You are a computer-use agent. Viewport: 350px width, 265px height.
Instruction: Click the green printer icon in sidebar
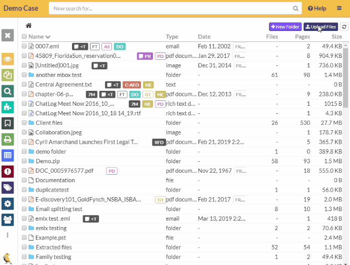(7, 139)
